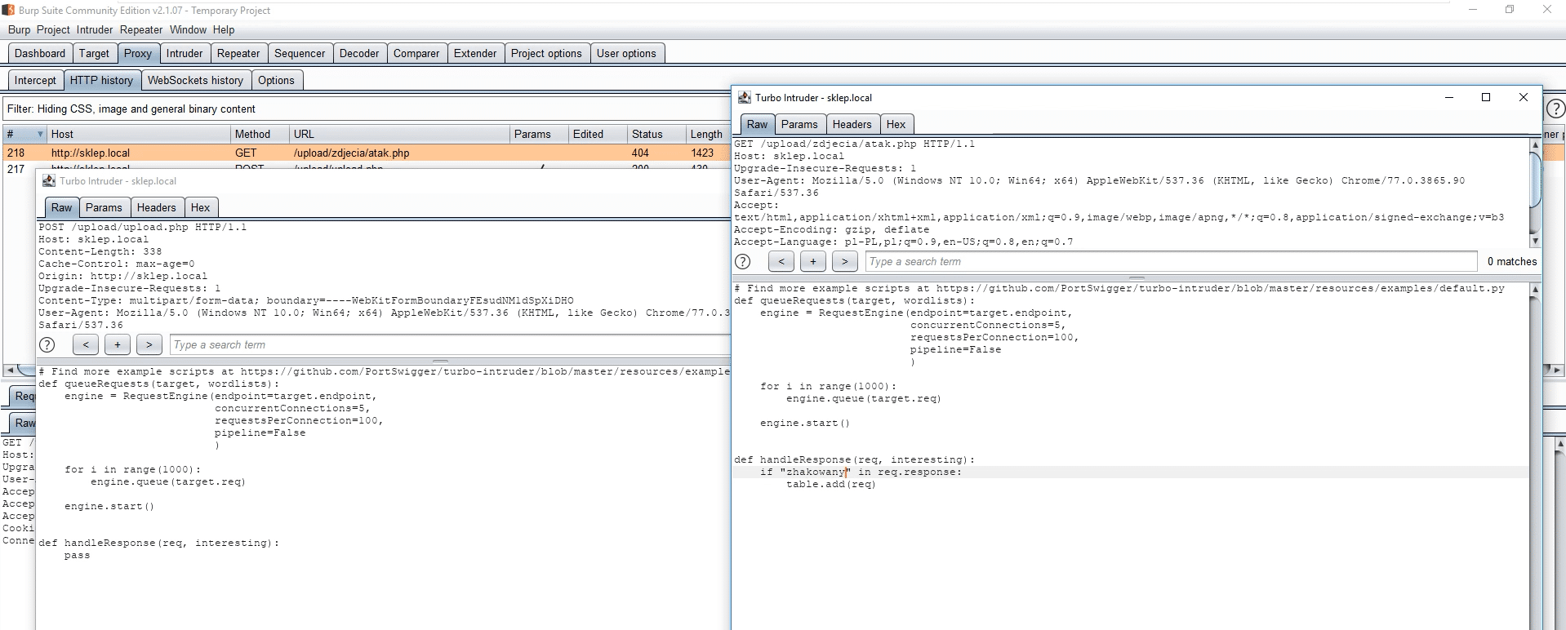Click help icon in background Turbo Intruder search bar
1566x630 pixels.
[47, 345]
